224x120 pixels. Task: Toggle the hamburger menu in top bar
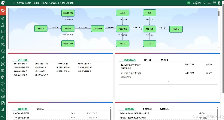(14, 3)
